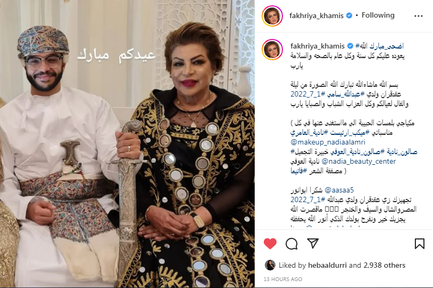Share post via paper plane icon
Screen dimensions: 433x288
pyautogui.click(x=313, y=243)
